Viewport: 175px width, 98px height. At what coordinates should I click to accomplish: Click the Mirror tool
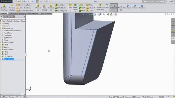[90, 11]
